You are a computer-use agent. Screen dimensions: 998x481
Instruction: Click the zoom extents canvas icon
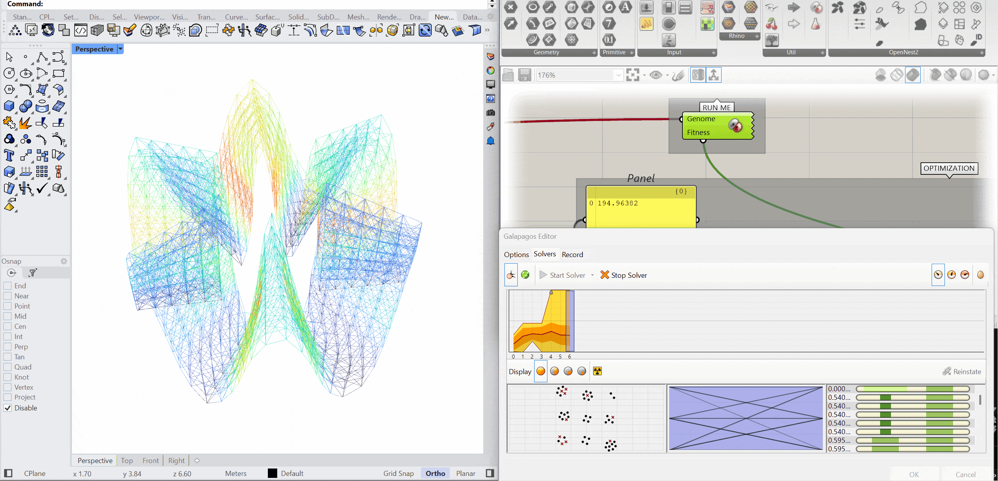633,75
